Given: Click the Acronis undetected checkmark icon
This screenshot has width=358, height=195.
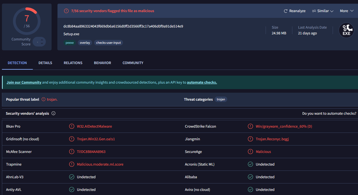Looking at the screenshot, I should point(250,164).
